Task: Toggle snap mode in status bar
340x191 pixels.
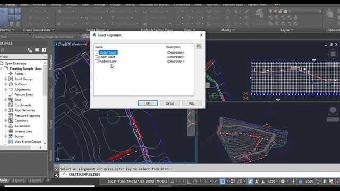Action: point(178,181)
